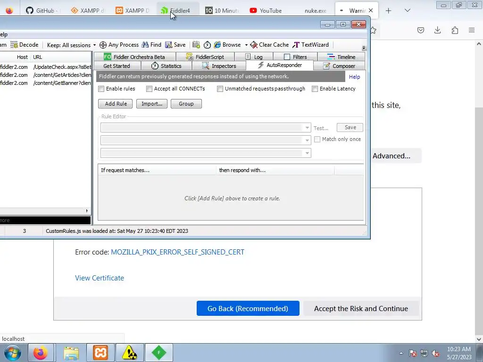Click the bookmark star icon in Firefox
This screenshot has width=483, height=362.
tap(374, 30)
